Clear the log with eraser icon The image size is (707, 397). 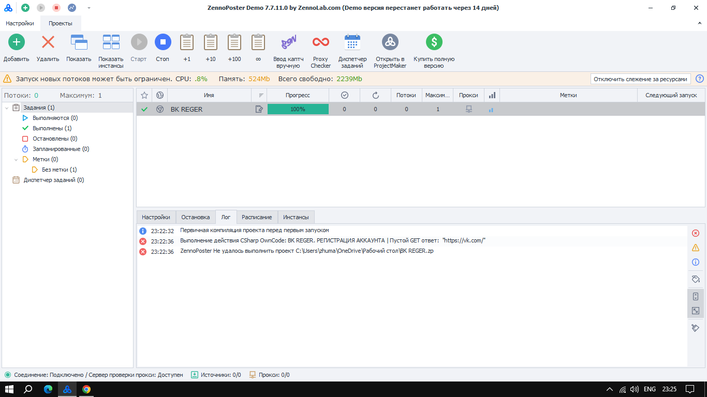pyautogui.click(x=696, y=328)
